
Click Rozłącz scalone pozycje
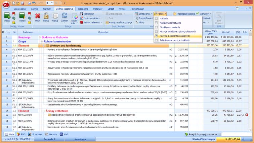click(x=119, y=22)
